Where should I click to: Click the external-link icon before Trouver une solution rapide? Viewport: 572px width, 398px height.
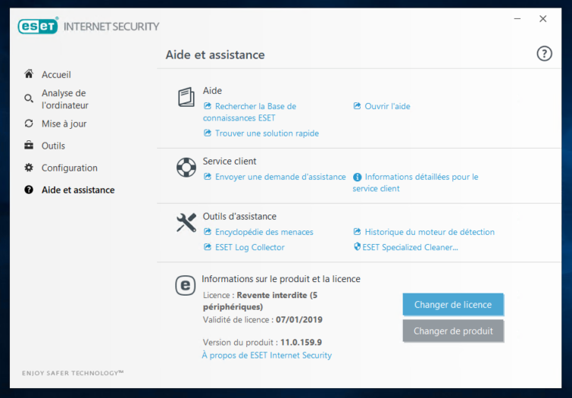[x=208, y=133]
